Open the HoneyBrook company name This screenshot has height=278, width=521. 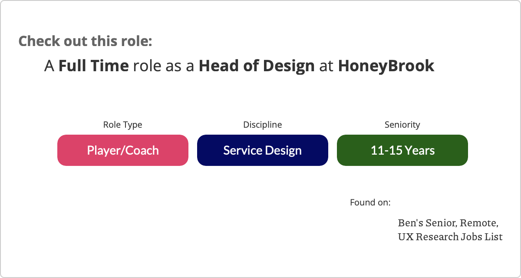tap(386, 66)
